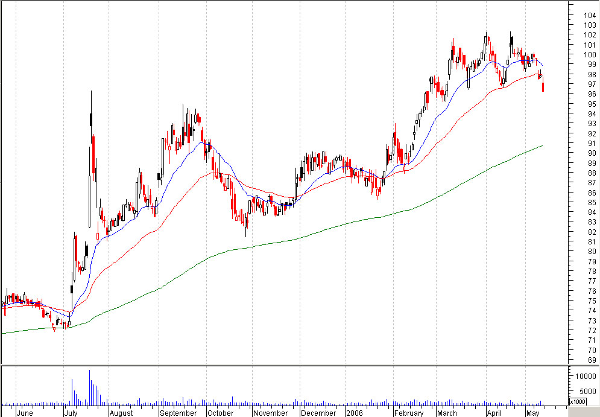Screen dimensions: 600x417
Task: Click the 80 price level label
Action: click(x=592, y=251)
